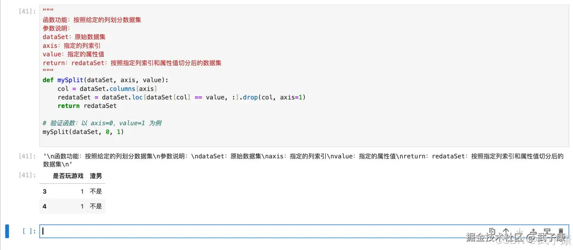Move the active cell up
The width and height of the screenshot is (573, 250).
[x=506, y=231]
